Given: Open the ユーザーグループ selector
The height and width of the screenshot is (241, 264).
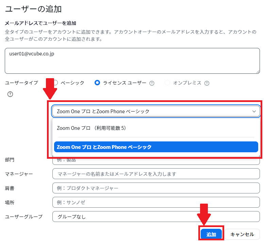Looking at the screenshot, I should tap(156, 217).
